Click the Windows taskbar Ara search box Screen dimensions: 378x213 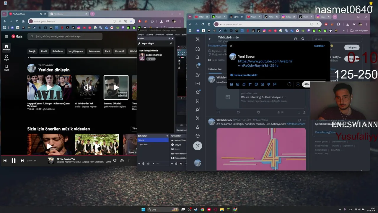[163, 209]
